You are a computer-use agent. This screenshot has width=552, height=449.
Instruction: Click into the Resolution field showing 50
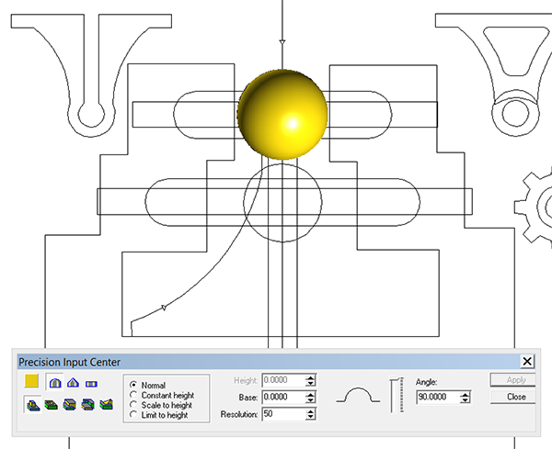283,414
